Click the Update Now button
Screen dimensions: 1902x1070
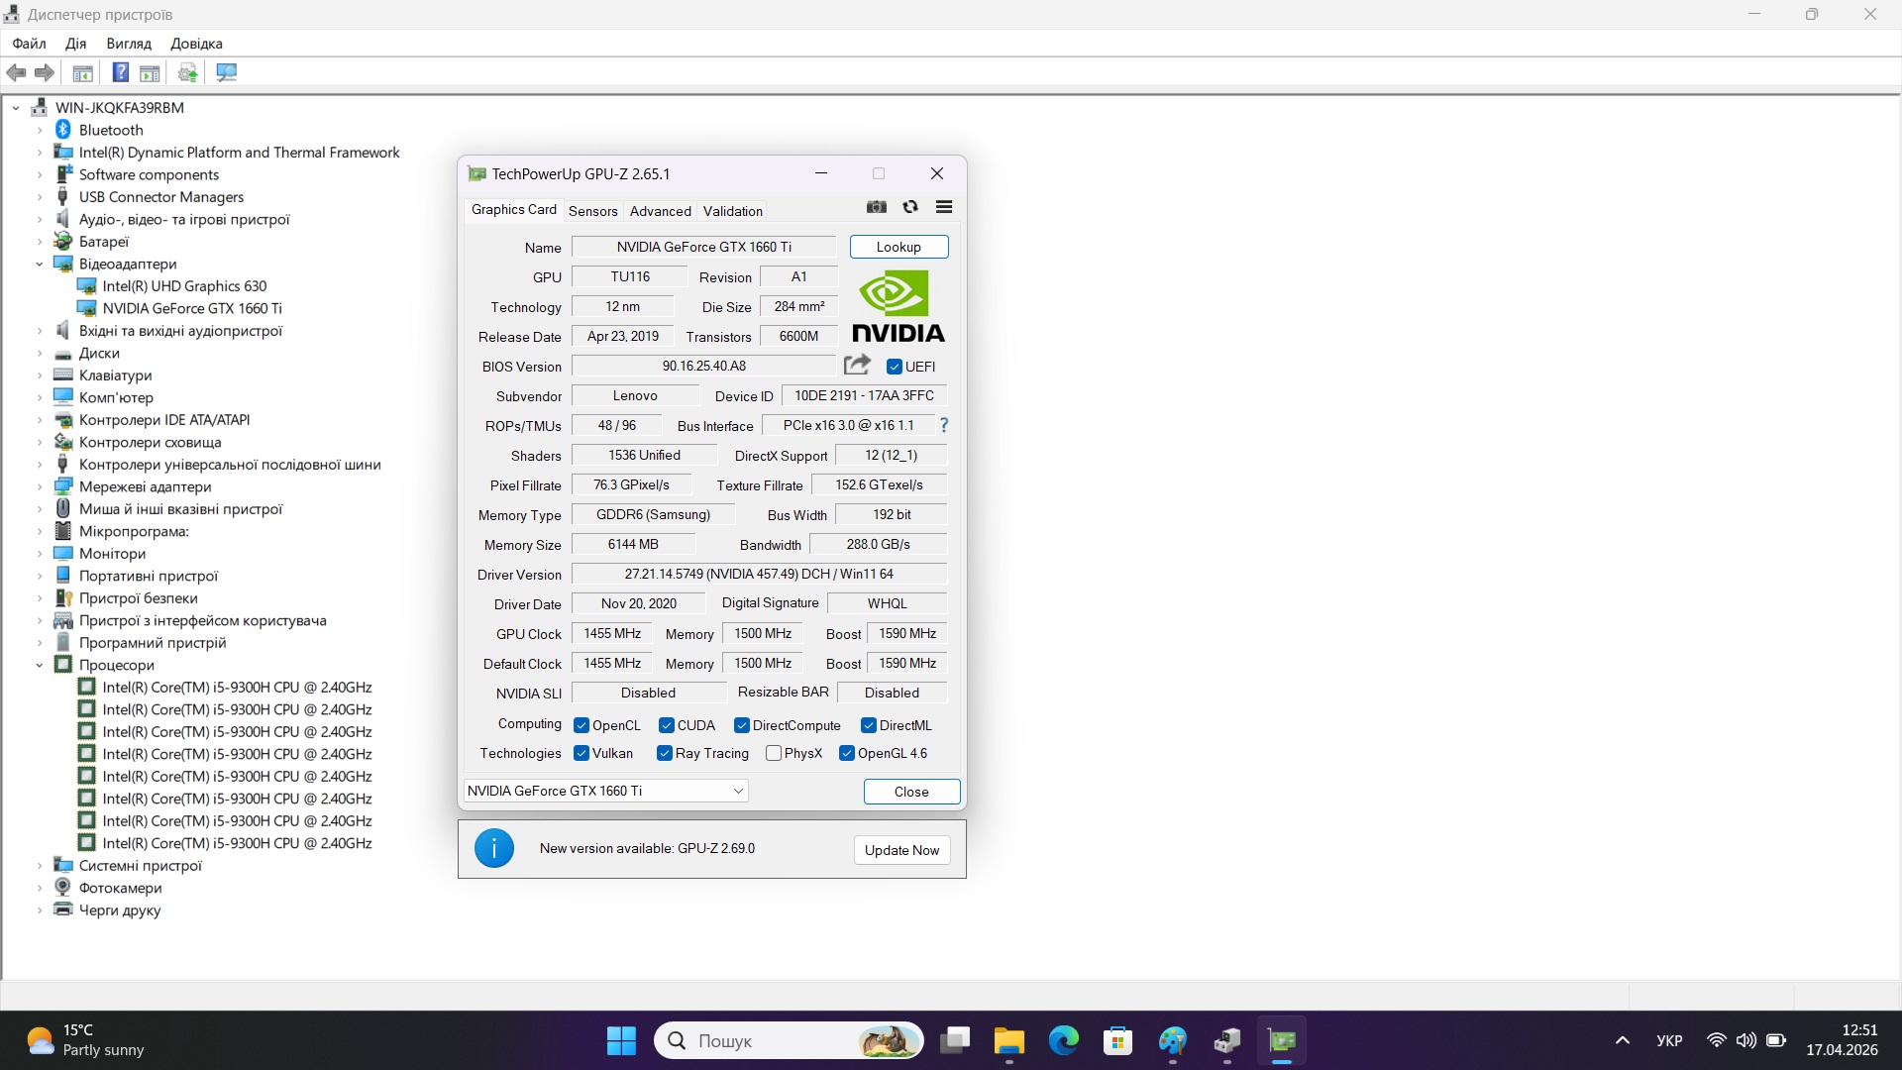pos(900,849)
